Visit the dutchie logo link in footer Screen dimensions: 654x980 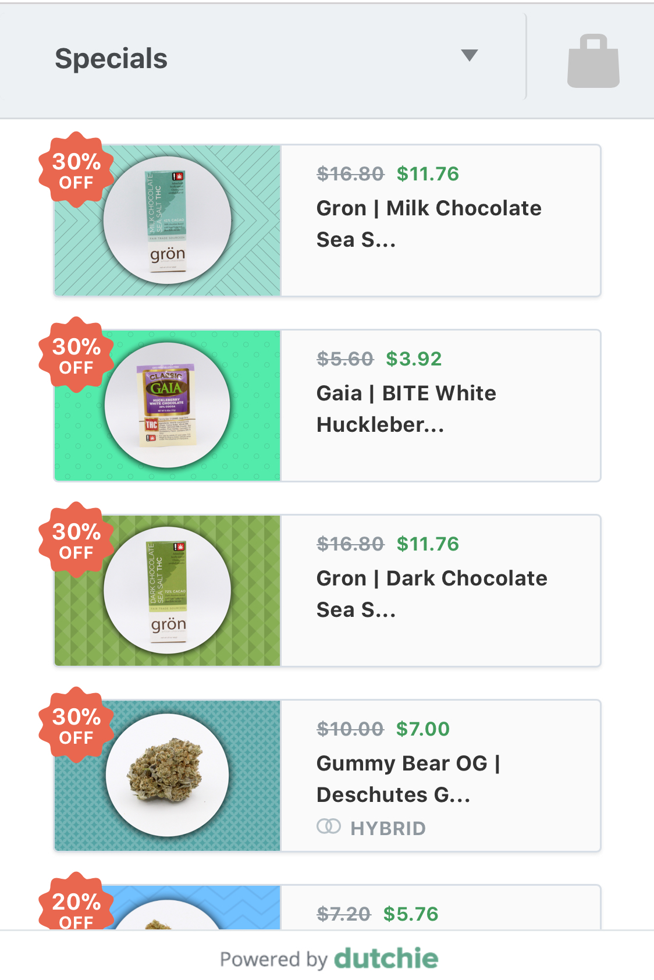[386, 958]
